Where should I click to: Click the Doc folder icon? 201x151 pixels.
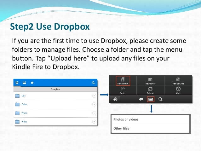[17, 96]
